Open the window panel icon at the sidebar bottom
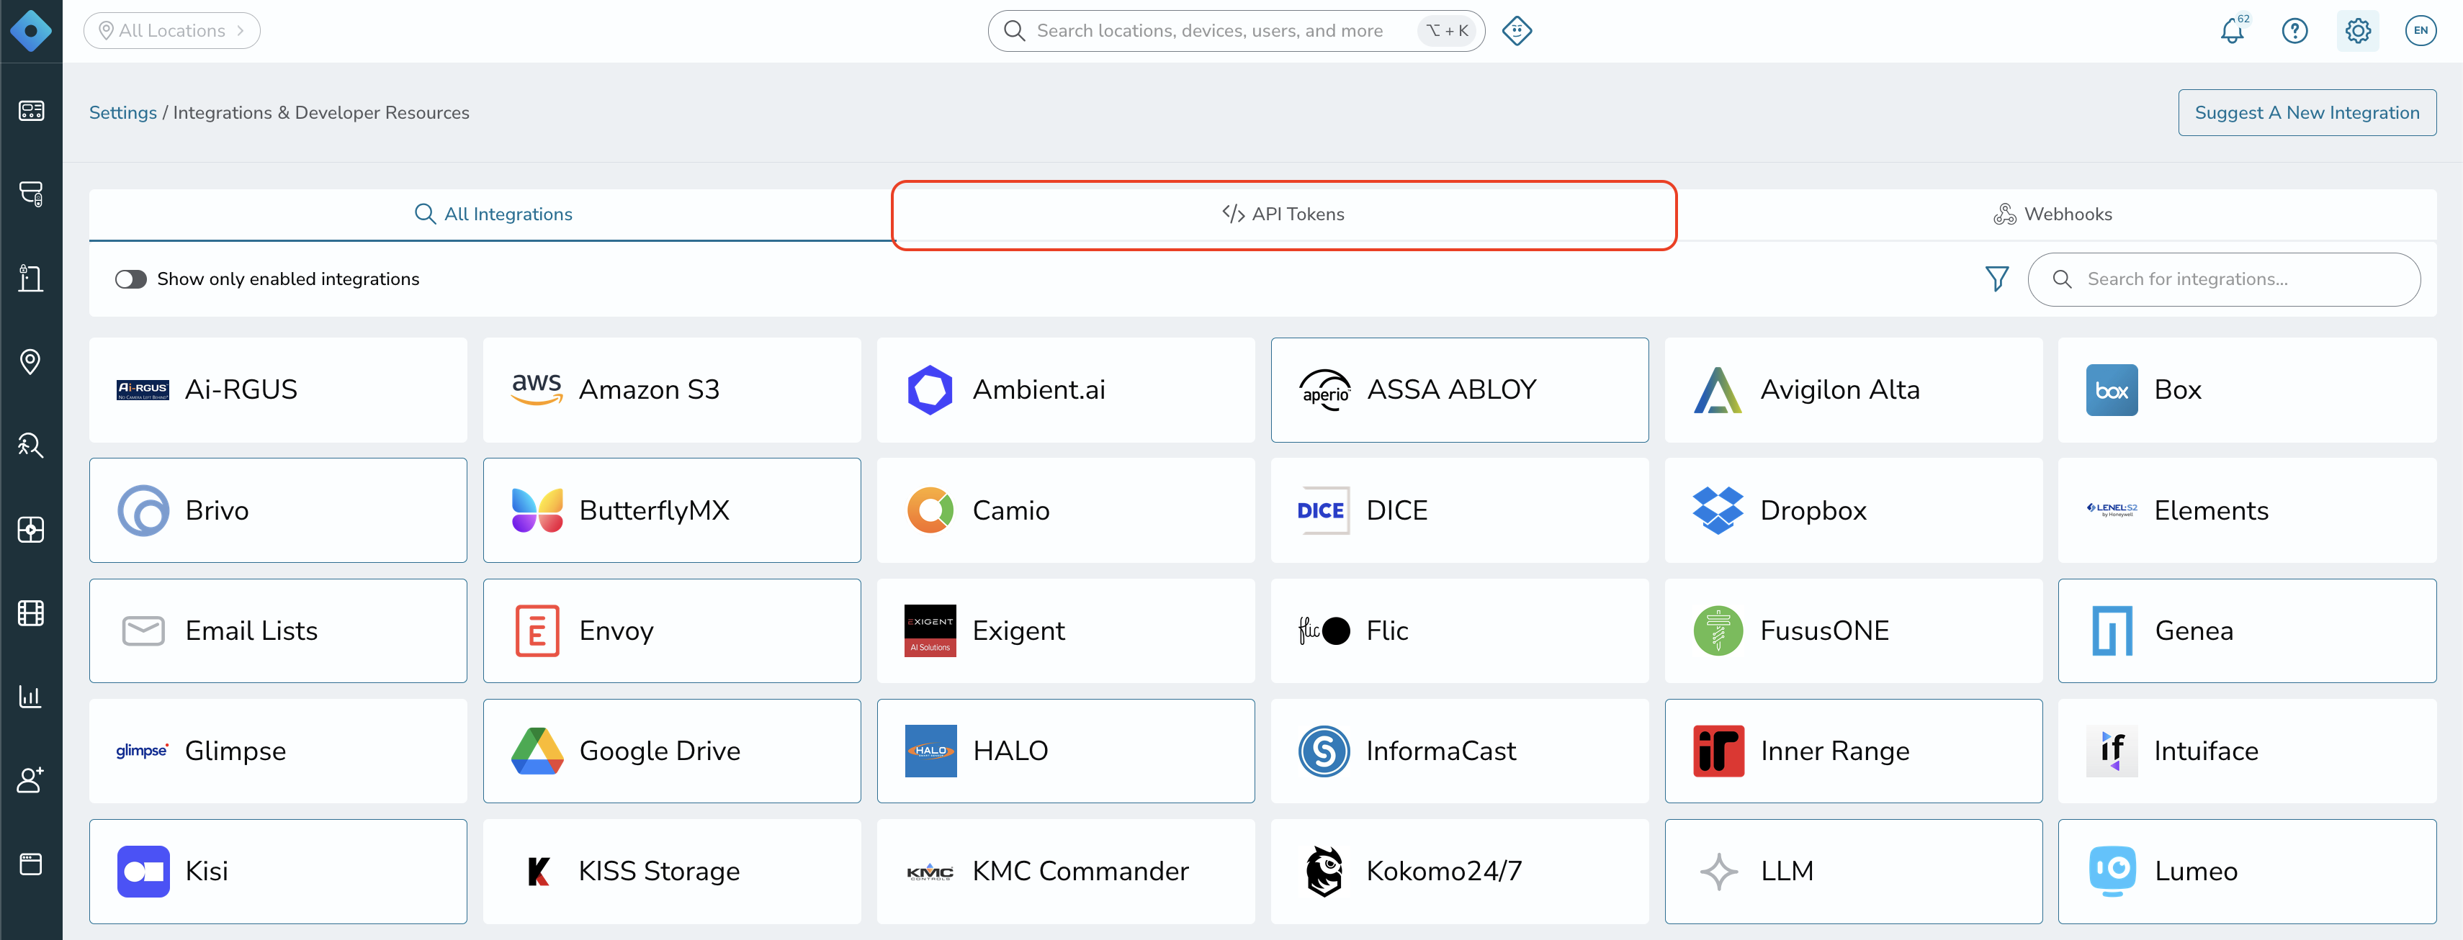2463x940 pixels. click(x=30, y=864)
